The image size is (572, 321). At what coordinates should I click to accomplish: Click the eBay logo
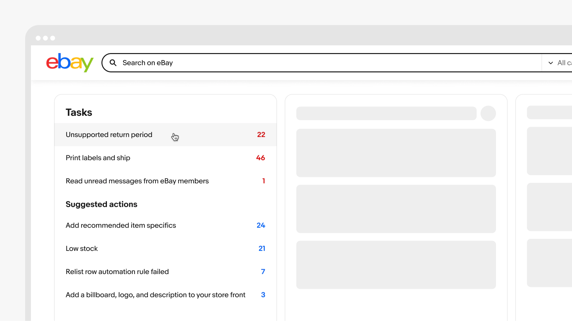[x=70, y=63]
